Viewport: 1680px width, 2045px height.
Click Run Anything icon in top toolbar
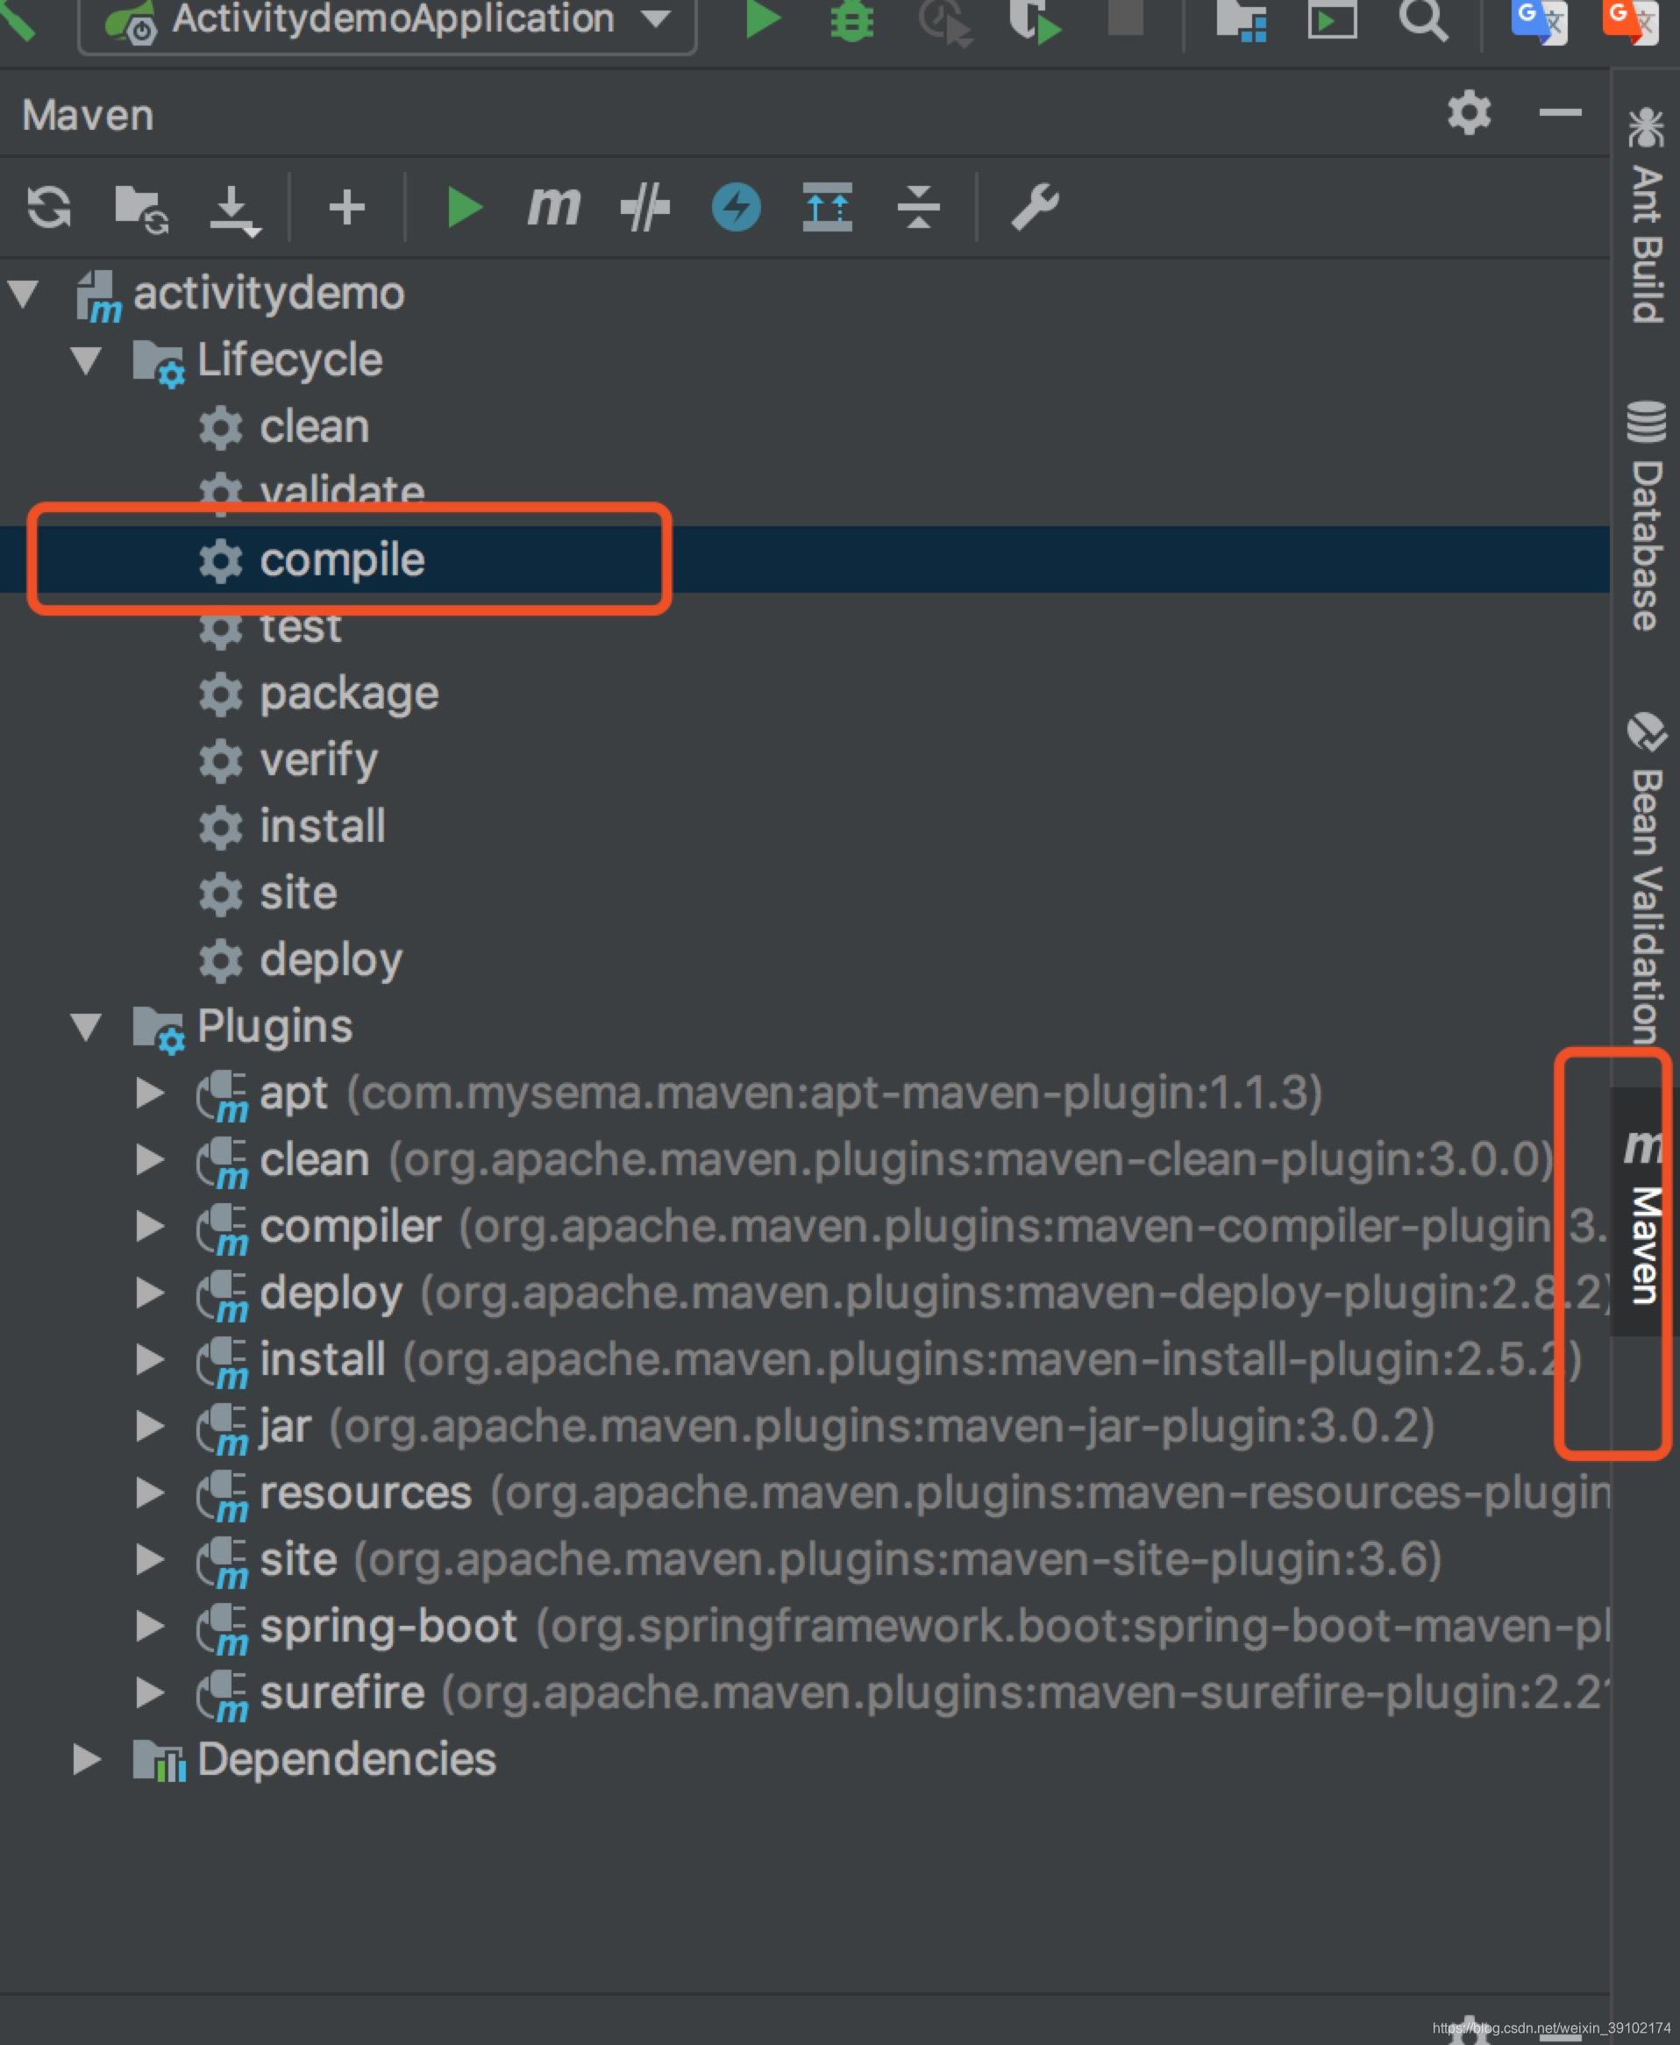pos(1333,20)
